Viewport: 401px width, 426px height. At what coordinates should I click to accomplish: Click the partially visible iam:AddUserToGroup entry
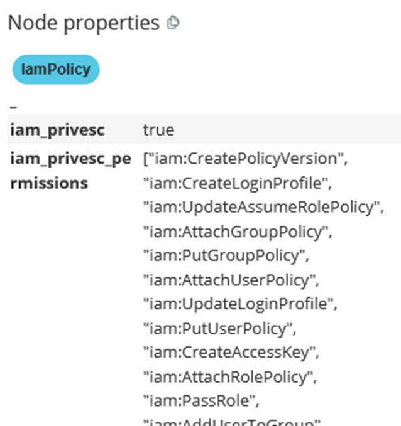click(233, 422)
